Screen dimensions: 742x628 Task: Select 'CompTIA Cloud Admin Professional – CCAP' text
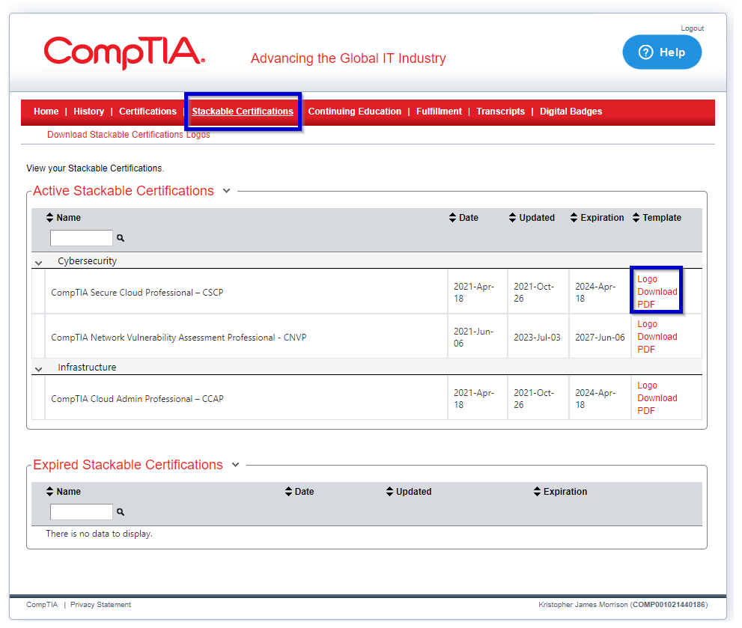coord(137,399)
